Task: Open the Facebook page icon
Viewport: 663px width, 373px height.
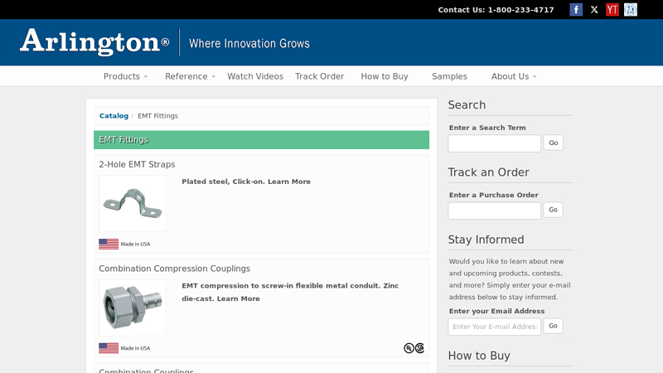Action: (576, 10)
